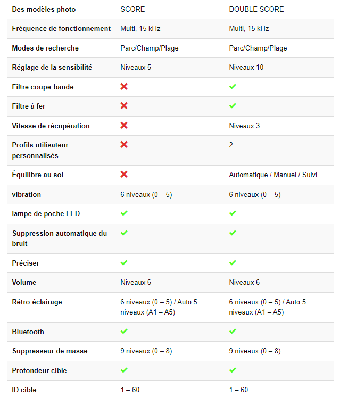This screenshot has width=340, height=405.
Task: Click green check for DOUBLE SCORE Profondeur cible
Action: click(x=233, y=370)
